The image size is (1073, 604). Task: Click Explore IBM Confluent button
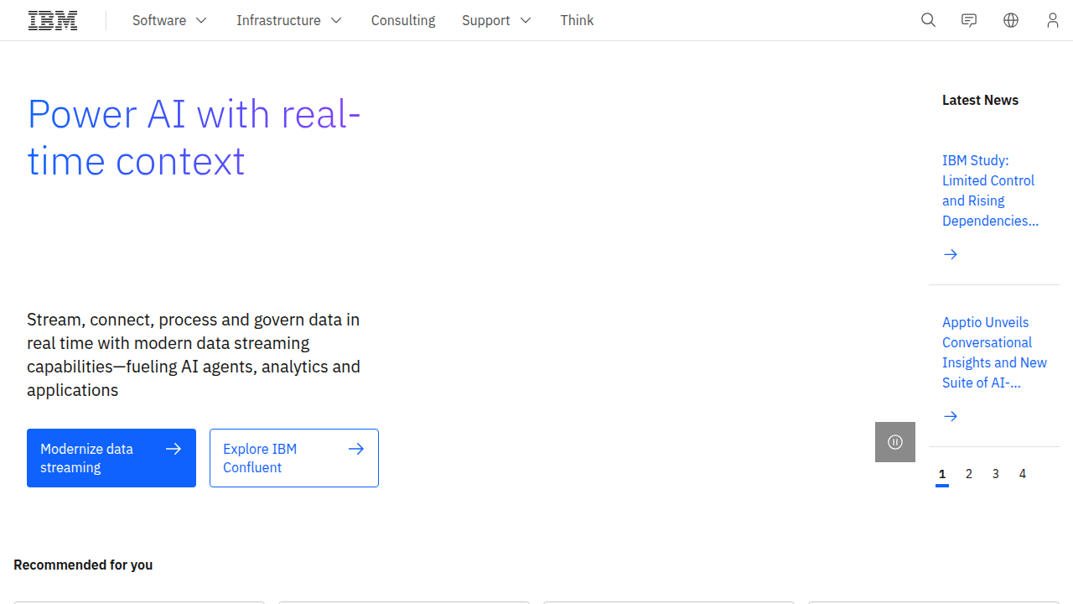tap(294, 458)
